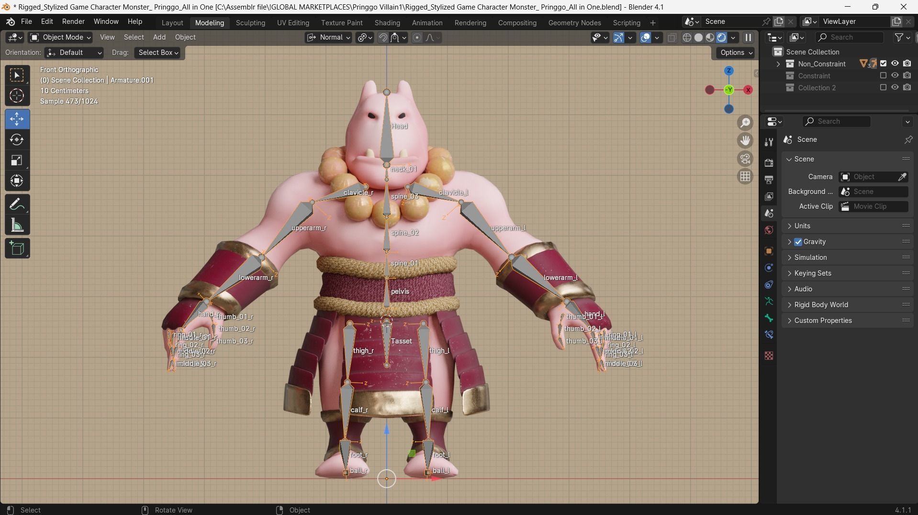Image resolution: width=918 pixels, height=515 pixels.
Task: Activate the 3D Cursor tool
Action: pyautogui.click(x=17, y=96)
